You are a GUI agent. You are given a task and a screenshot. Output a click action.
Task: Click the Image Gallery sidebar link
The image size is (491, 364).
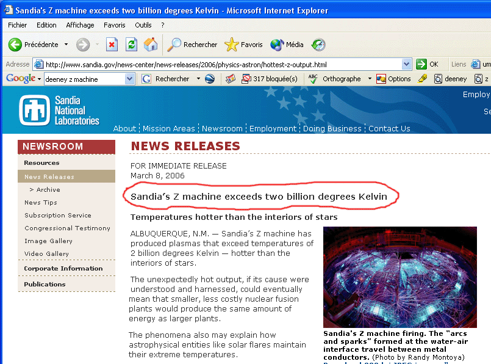(x=48, y=241)
